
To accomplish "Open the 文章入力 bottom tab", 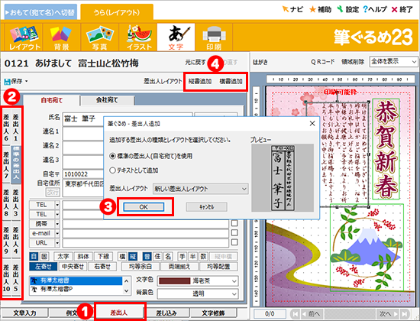I will pyautogui.click(x=24, y=313).
